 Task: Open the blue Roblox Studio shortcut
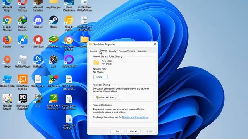point(7,80)
